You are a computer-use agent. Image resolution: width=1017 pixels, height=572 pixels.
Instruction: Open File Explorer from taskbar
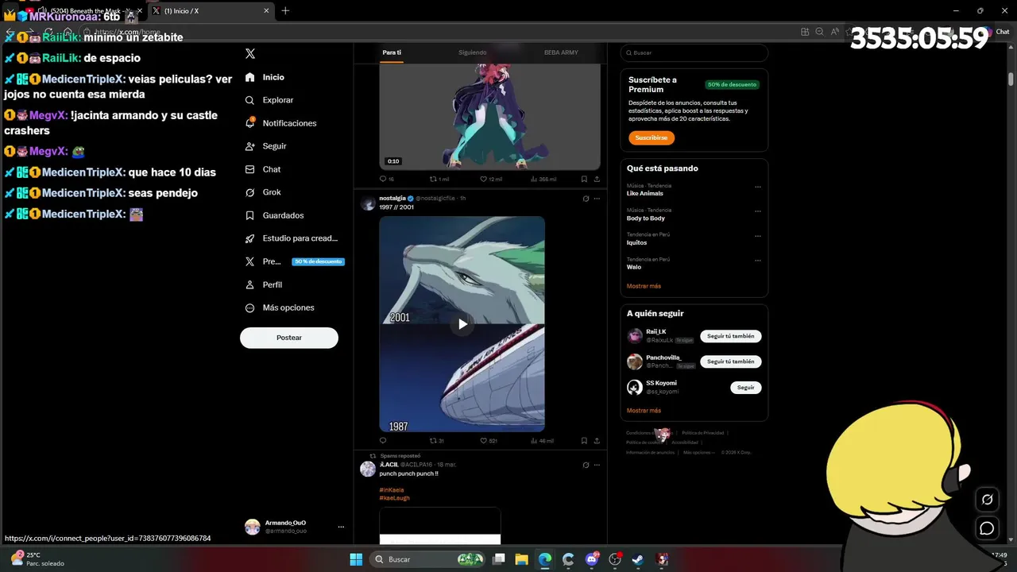pos(521,559)
